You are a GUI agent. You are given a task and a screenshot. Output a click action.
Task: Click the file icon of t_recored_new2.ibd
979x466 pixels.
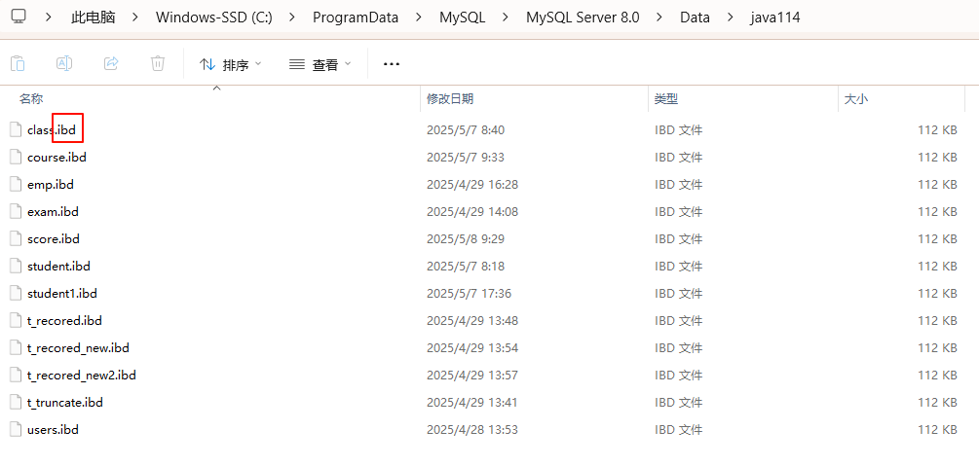[x=16, y=375]
